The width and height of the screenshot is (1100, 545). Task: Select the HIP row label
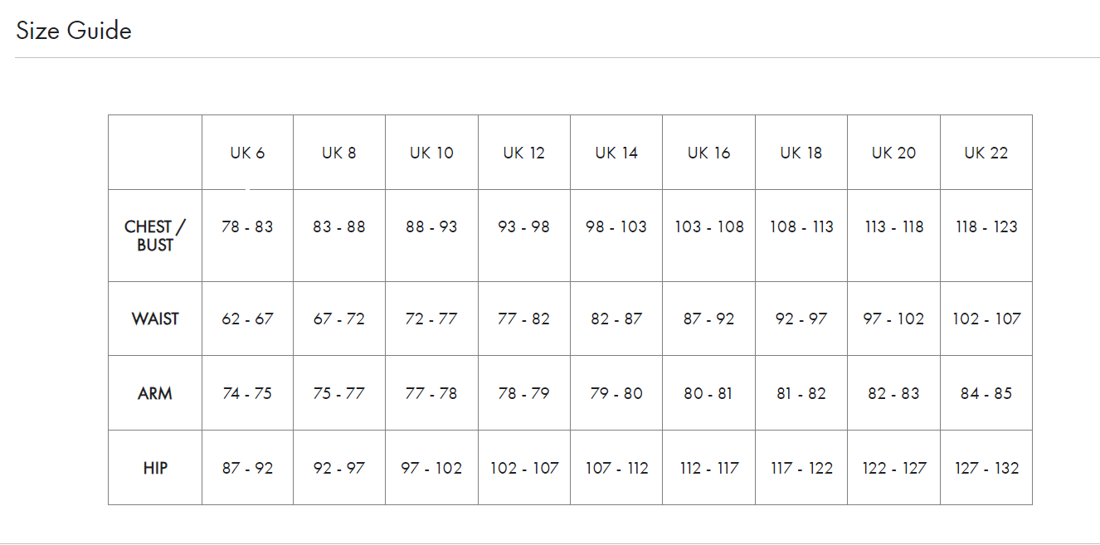[x=155, y=468]
